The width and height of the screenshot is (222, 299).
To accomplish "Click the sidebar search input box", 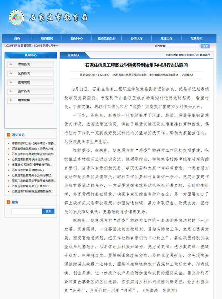I will click(26, 211).
